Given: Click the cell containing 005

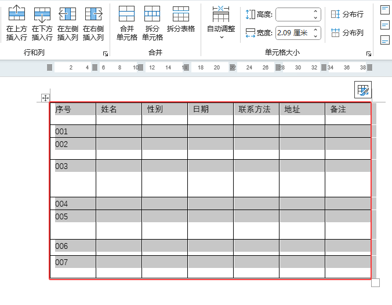Looking at the screenshot, I should click(x=73, y=225).
